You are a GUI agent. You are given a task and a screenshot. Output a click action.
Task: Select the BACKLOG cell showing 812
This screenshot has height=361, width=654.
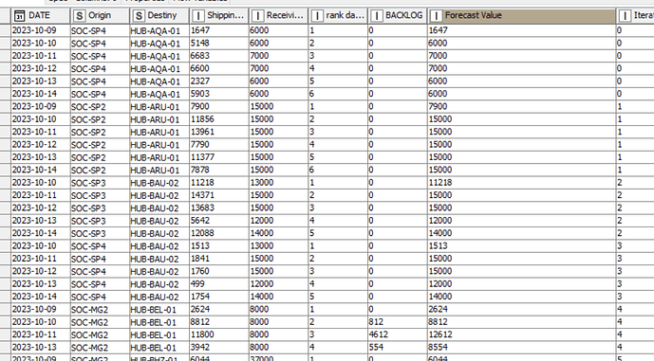pos(398,322)
